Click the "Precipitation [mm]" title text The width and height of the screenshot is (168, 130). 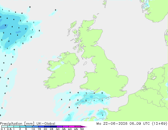point(17,124)
